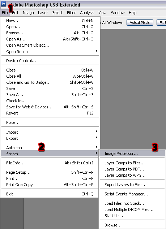Select Close and Go To Bridge...
The width and height of the screenshot is (166, 229).
coord(50,82)
